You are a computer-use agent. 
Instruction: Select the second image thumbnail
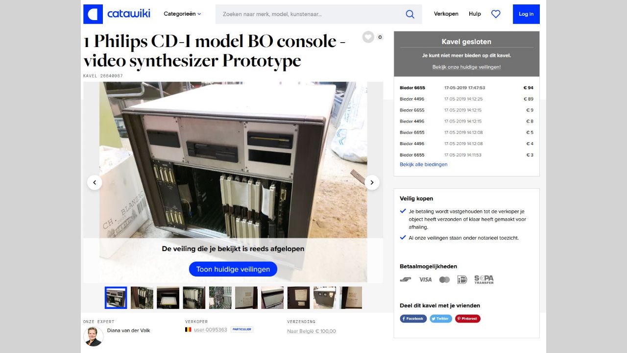point(142,298)
